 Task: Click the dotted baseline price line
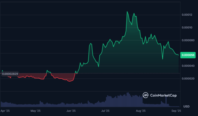coord(119,73)
